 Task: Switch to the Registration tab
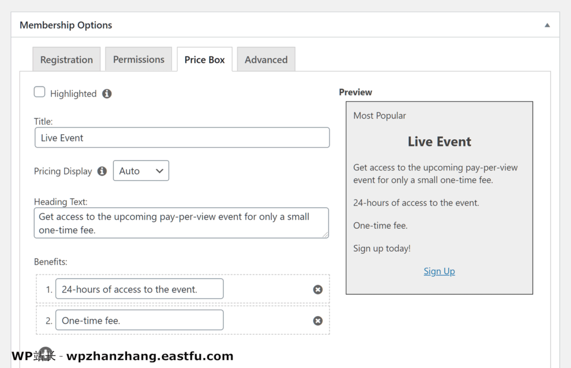(66, 60)
